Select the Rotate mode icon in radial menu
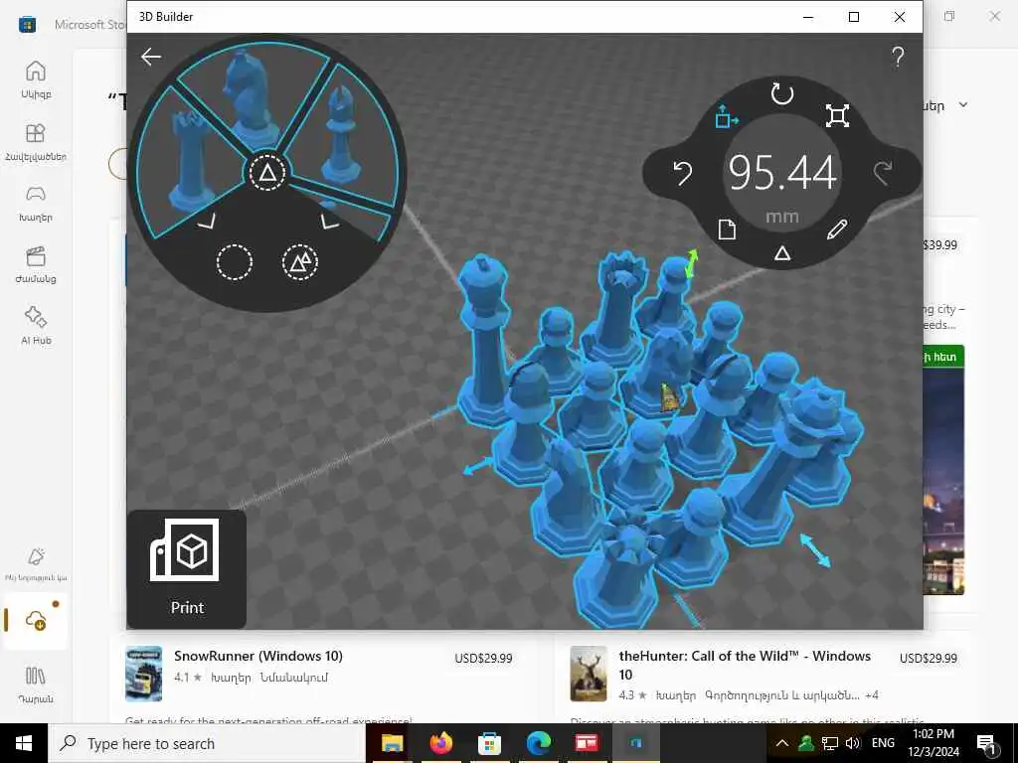The width and height of the screenshot is (1018, 763). tap(781, 94)
